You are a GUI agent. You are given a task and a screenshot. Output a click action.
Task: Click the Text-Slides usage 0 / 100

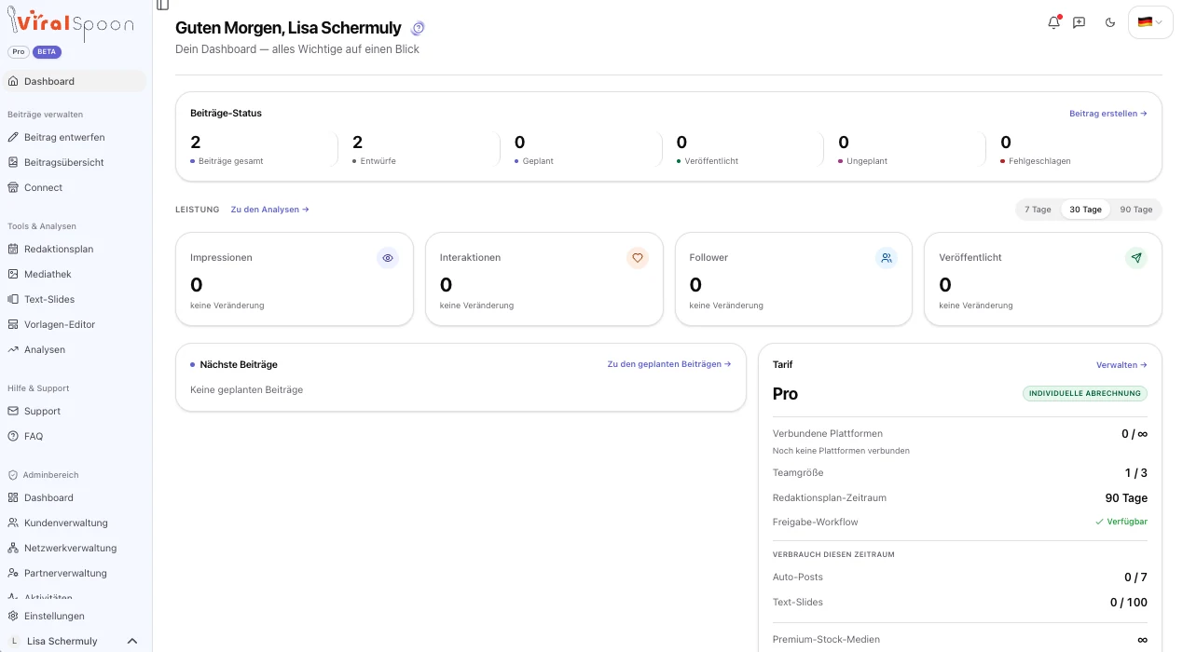1129,602
